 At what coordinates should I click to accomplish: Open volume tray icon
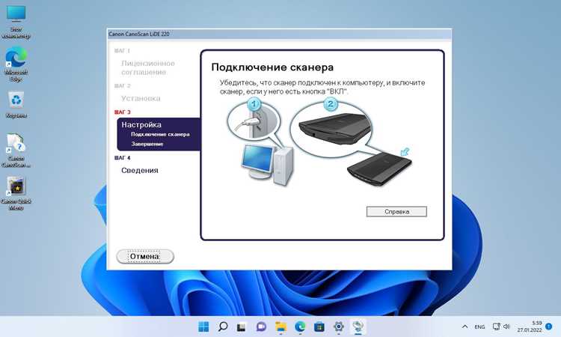click(x=506, y=327)
